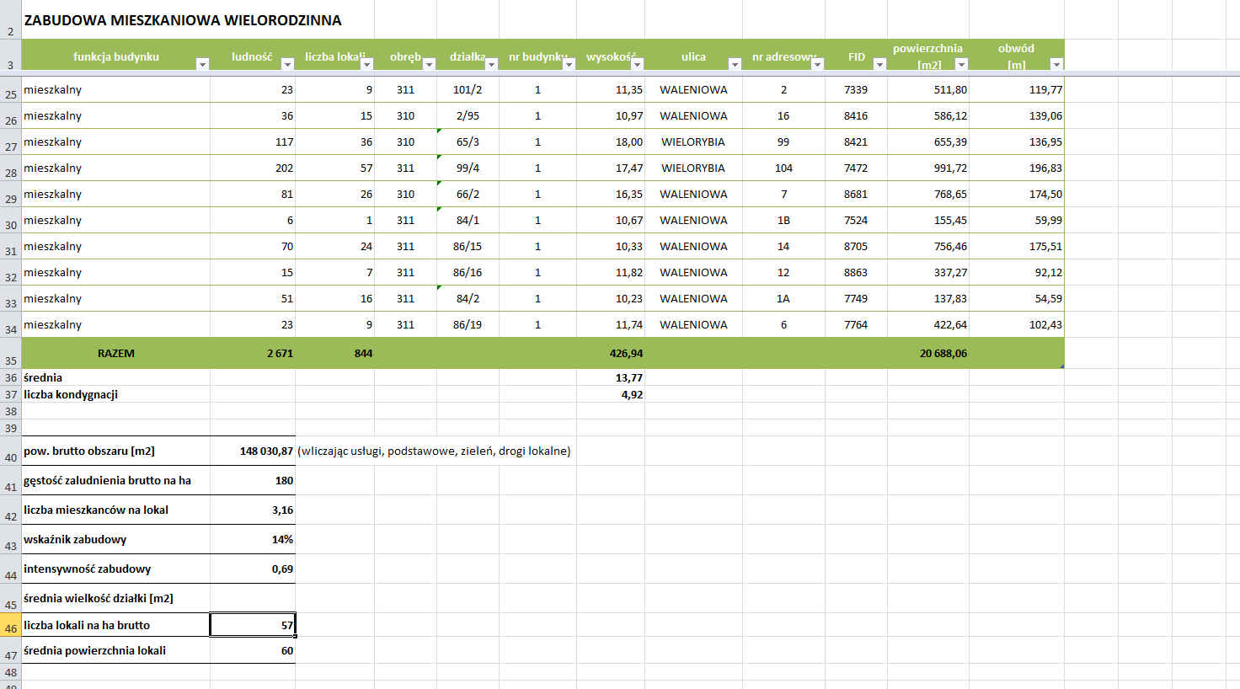This screenshot has width=1240, height=689.
Task: Click FID cell 8681
Action: click(x=856, y=195)
